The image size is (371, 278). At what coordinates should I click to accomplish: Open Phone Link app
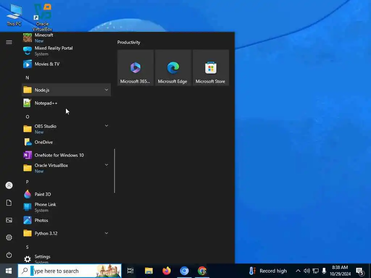coord(66,207)
